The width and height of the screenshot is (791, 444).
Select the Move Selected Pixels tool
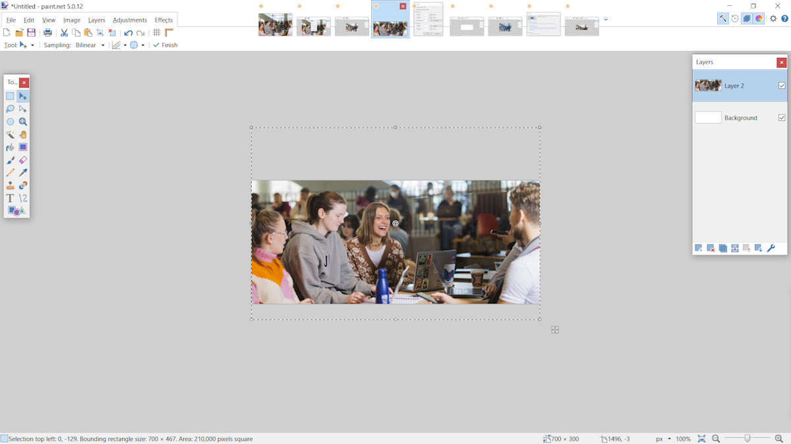click(23, 96)
